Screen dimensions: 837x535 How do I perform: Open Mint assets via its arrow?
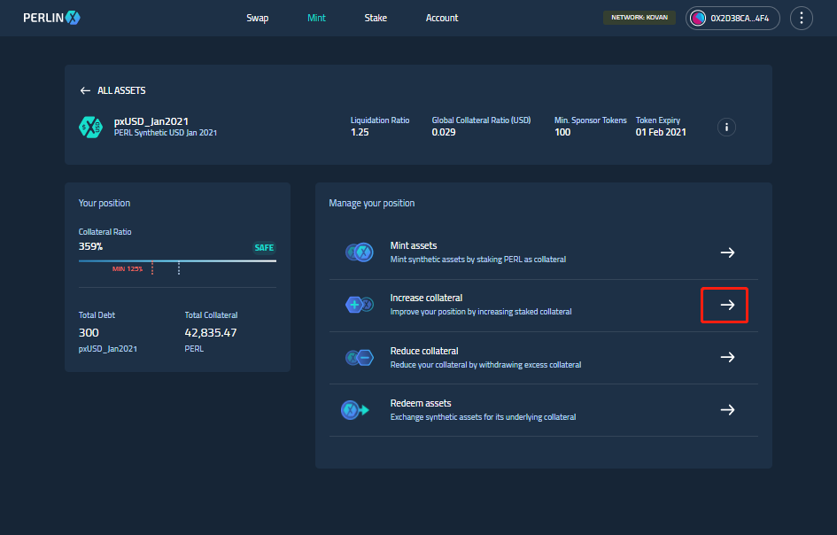point(727,252)
